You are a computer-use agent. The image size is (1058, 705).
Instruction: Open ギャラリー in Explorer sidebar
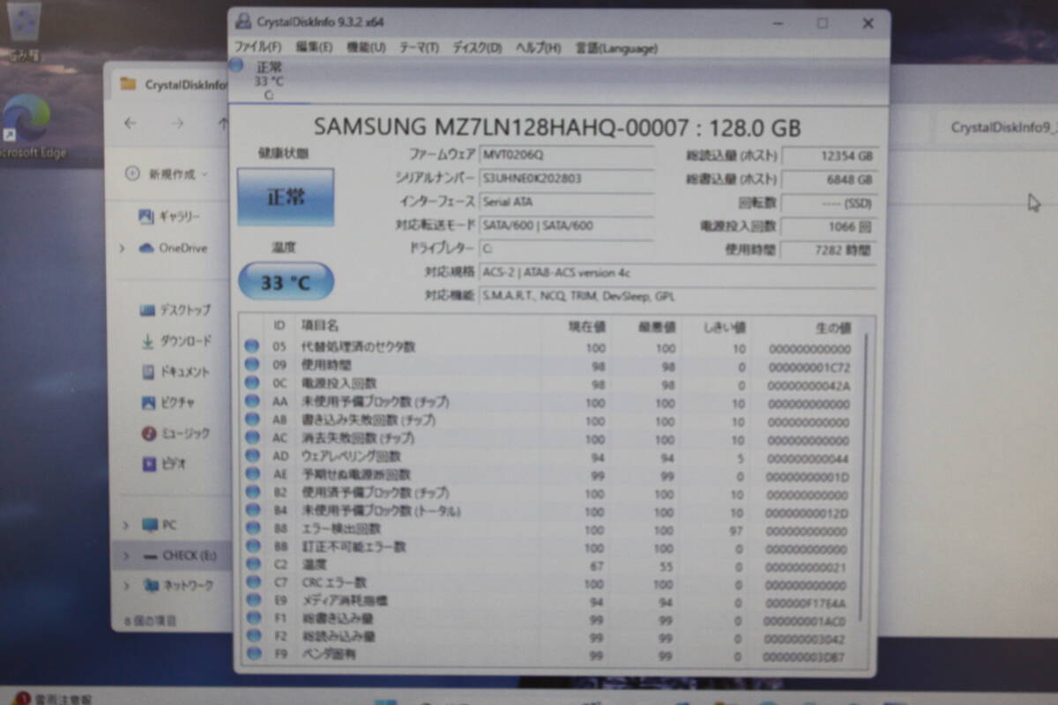pos(170,217)
